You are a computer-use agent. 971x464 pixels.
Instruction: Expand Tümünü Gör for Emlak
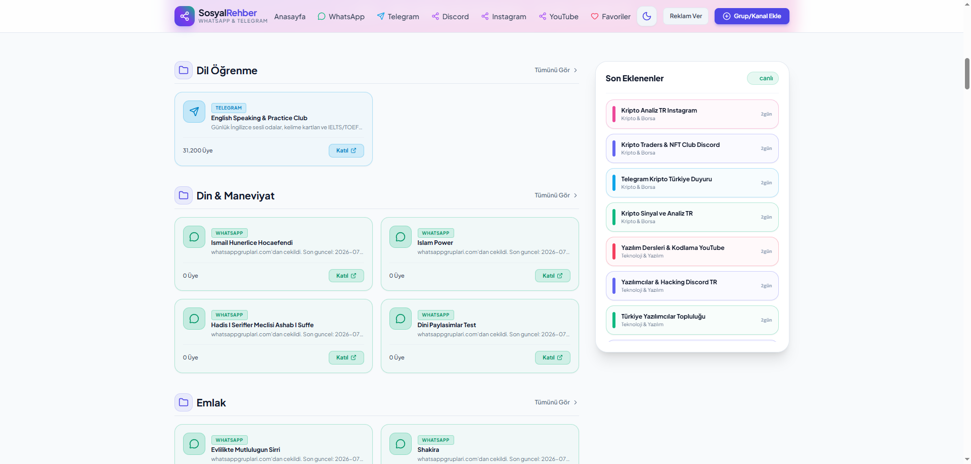[x=556, y=402]
